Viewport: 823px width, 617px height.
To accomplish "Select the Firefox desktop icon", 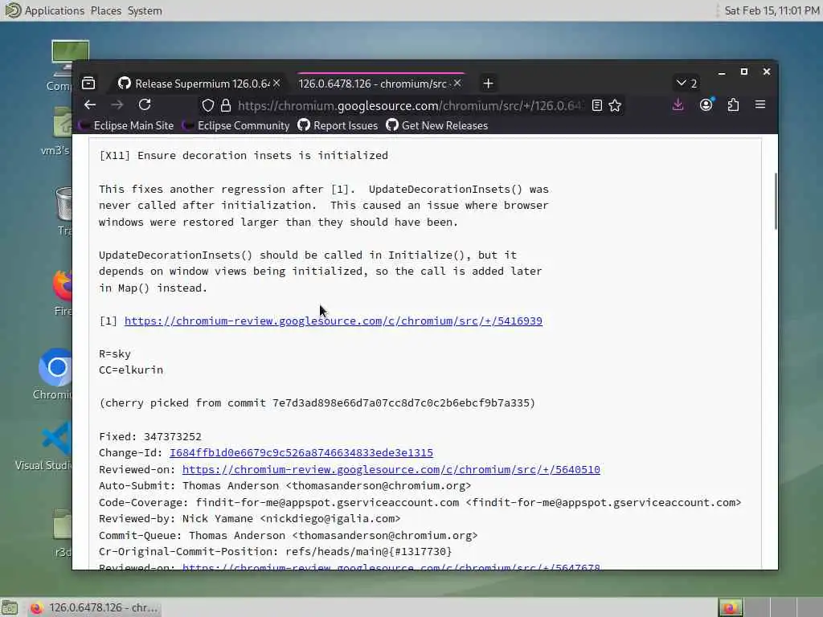I will coord(62,294).
